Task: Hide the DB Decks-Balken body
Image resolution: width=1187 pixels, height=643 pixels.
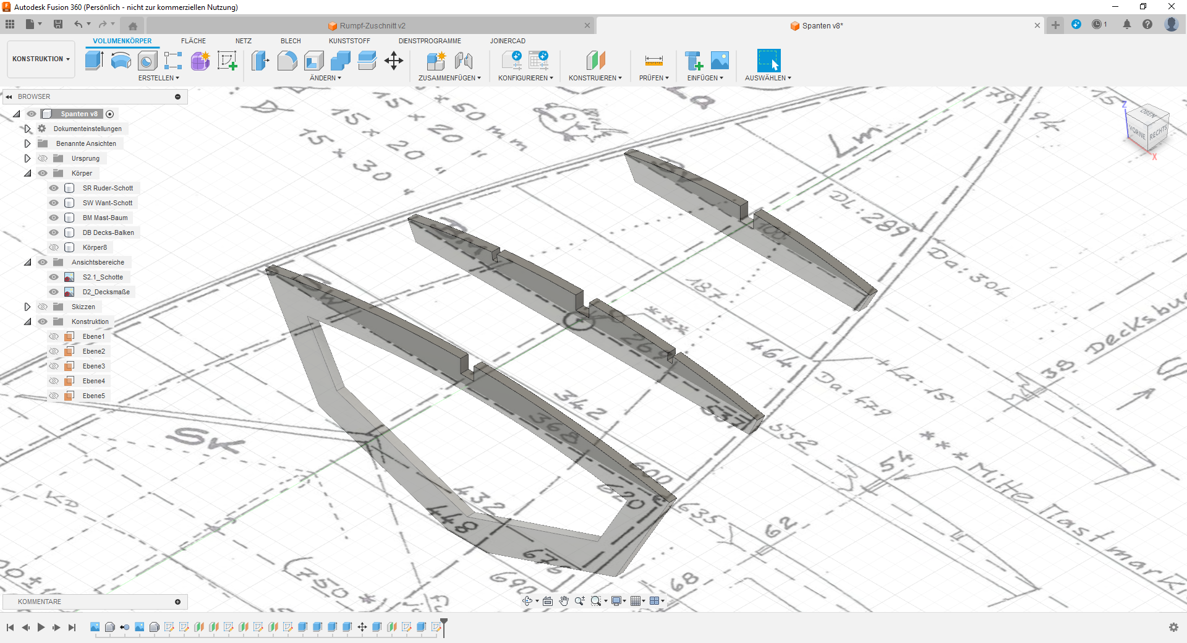Action: click(54, 232)
